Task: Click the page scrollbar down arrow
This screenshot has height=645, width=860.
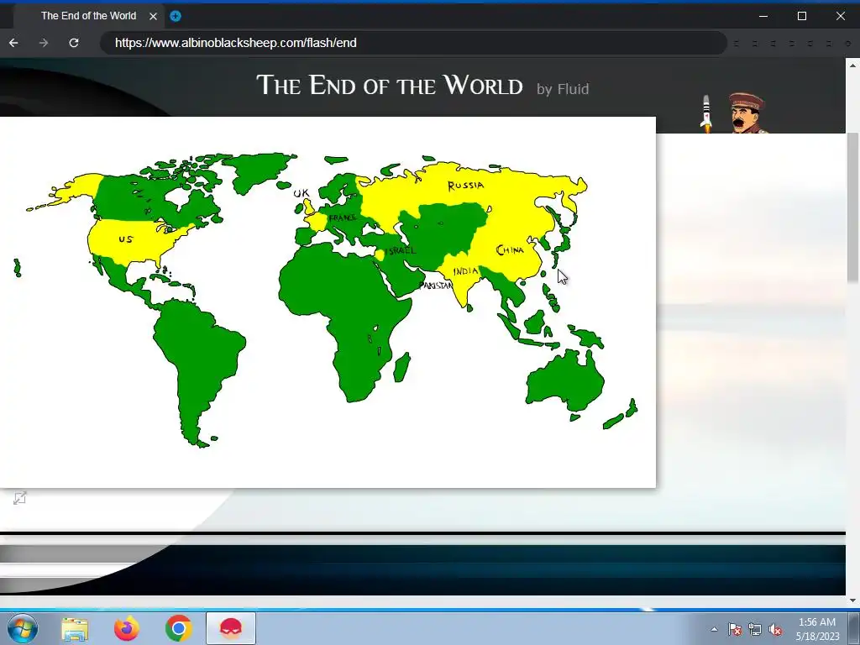Action: [x=853, y=600]
